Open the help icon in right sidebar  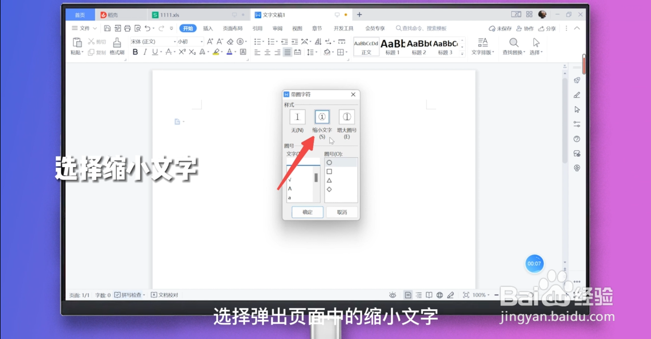pos(577,139)
